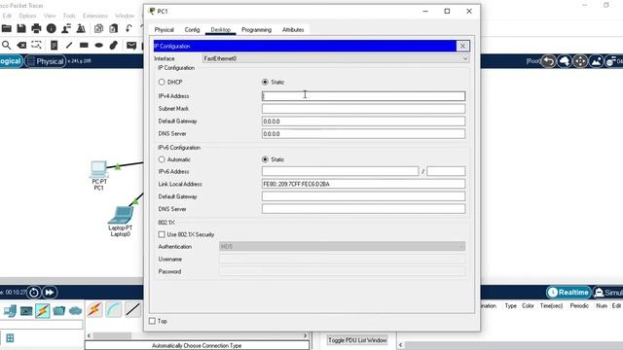
Task: Open the Activity Wizard icon
Action: 81,28
